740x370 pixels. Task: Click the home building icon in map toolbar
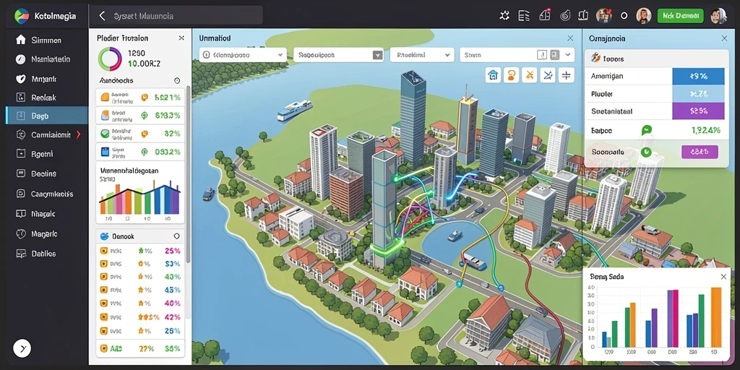pos(493,75)
